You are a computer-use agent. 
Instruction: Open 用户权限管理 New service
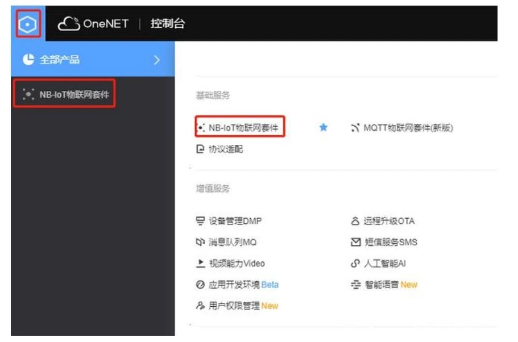click(243, 306)
